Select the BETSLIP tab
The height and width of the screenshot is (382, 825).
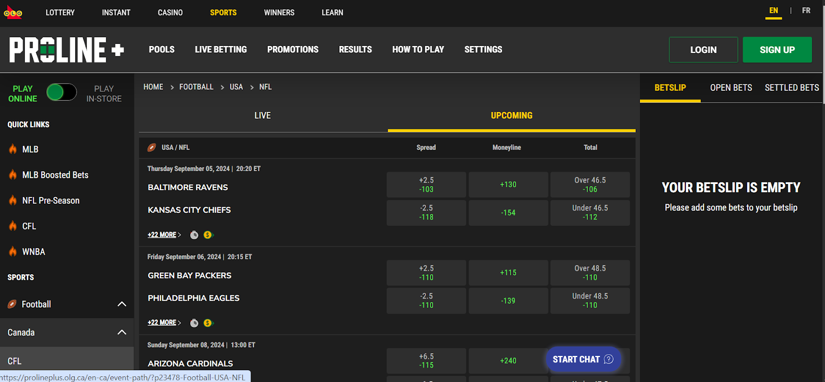[x=670, y=88]
